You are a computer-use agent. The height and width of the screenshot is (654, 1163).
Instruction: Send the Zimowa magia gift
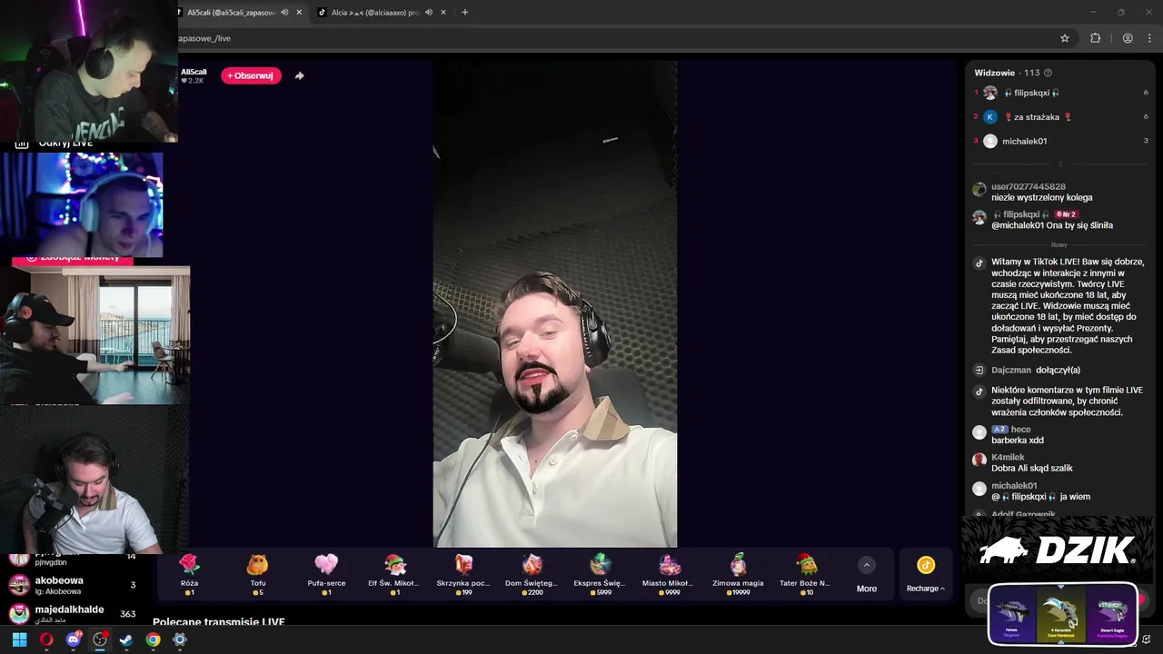(738, 575)
